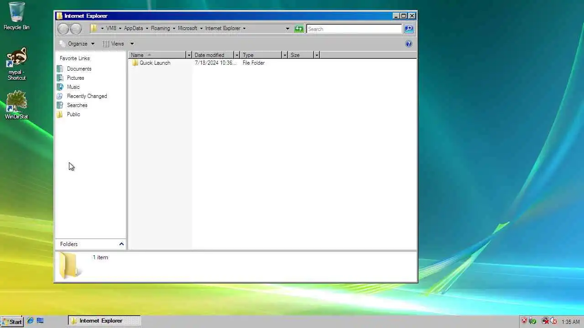Click the Music icon in Favorite Links

point(60,87)
